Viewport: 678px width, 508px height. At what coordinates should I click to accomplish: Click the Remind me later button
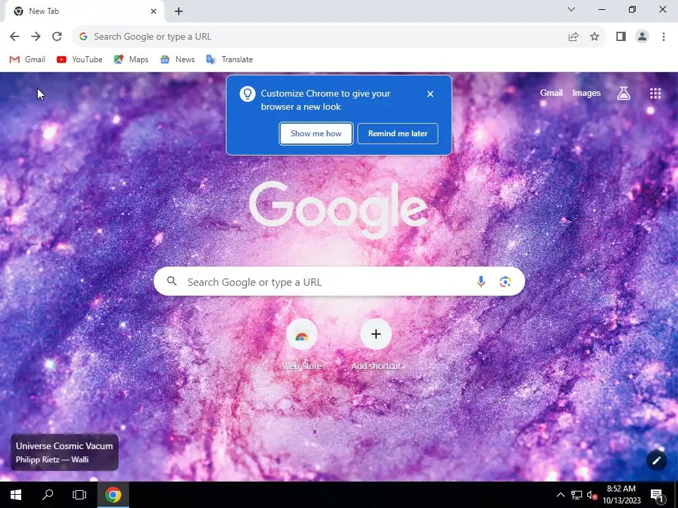pyautogui.click(x=398, y=134)
